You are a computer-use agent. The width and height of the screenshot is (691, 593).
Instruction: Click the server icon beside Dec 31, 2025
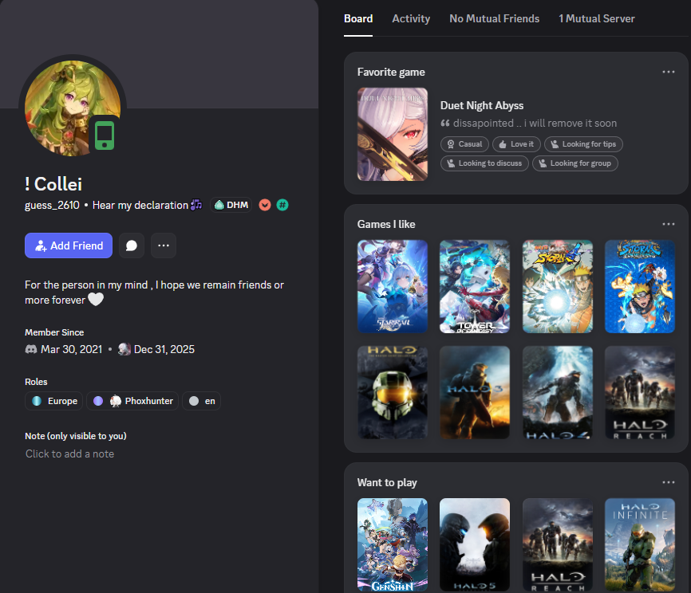(124, 350)
